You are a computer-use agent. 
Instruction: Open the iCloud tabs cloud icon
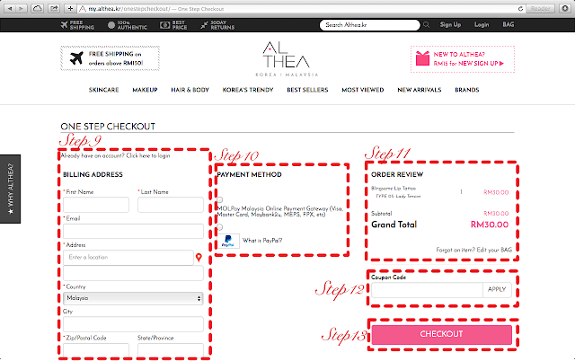(x=37, y=8)
